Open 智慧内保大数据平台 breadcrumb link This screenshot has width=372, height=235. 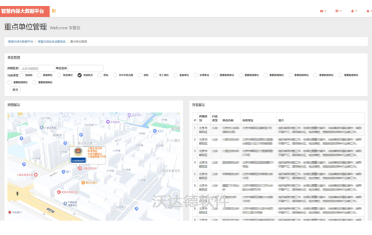click(x=21, y=42)
